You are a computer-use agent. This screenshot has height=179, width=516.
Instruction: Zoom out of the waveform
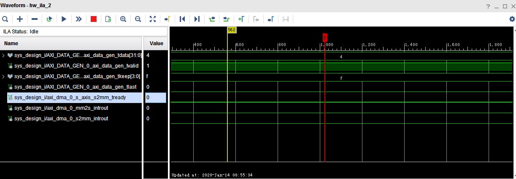138,19
